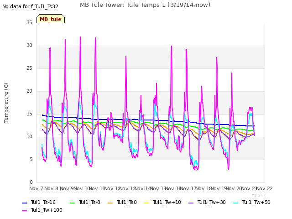Click the yellow Tul1_Tw+10 legend swatch
292x219 pixels.
coord(146,203)
